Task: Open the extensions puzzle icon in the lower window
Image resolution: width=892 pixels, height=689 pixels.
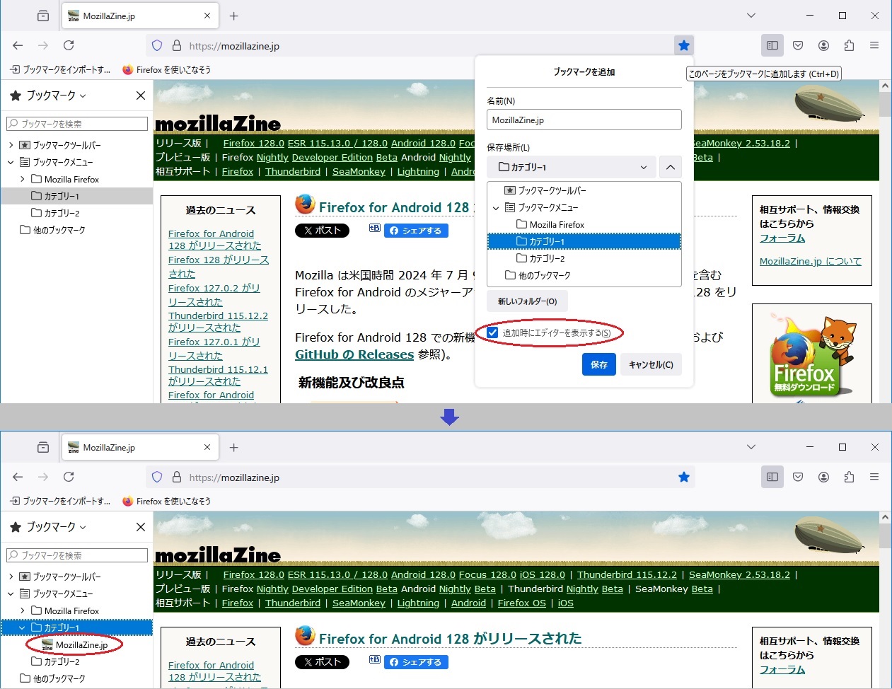Action: [x=849, y=477]
